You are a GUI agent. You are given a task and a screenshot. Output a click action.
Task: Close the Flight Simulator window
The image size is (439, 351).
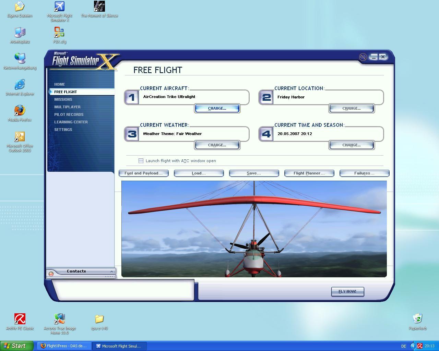pyautogui.click(x=383, y=57)
